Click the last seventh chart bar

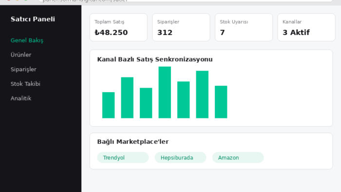221,102
